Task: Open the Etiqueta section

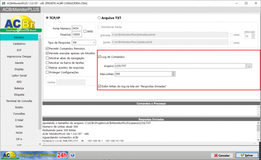Action: click(x=19, y=95)
